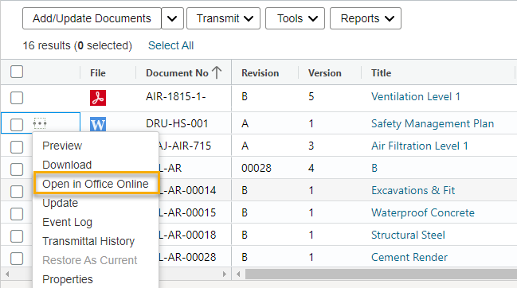Click the PDF file icon for AIR-1815-1-
The width and height of the screenshot is (517, 288).
pyautogui.click(x=98, y=98)
